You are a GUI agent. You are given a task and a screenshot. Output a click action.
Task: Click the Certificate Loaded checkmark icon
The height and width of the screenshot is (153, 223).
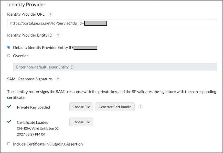(9, 122)
